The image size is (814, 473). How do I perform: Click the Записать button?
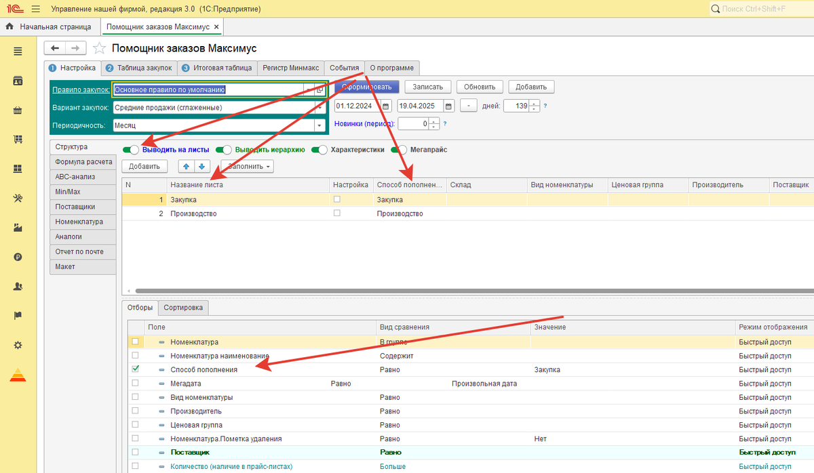click(x=427, y=87)
